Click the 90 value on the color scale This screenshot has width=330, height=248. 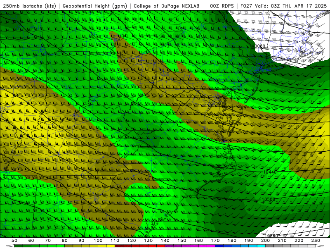coord(81,241)
